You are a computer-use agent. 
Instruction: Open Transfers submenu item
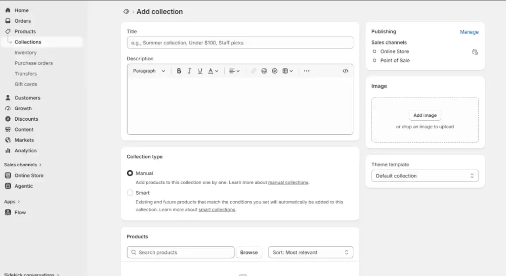tap(26, 74)
